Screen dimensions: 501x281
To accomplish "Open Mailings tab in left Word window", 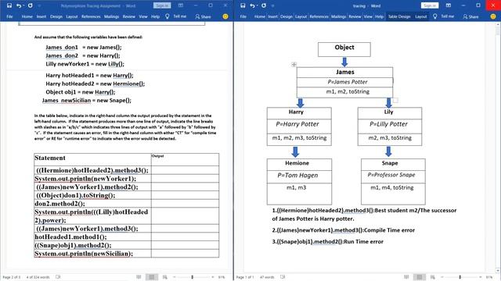I will 111,16.
